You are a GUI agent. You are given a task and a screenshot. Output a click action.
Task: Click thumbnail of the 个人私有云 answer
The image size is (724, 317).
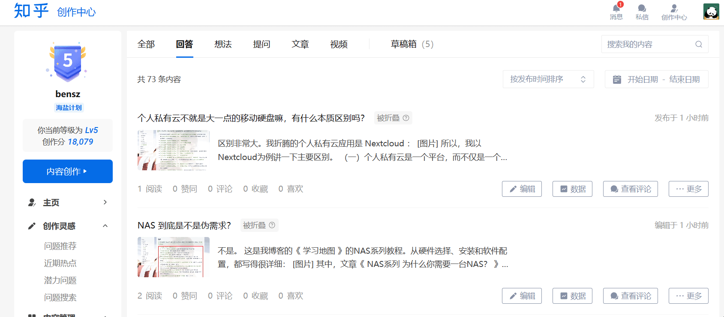tap(174, 150)
